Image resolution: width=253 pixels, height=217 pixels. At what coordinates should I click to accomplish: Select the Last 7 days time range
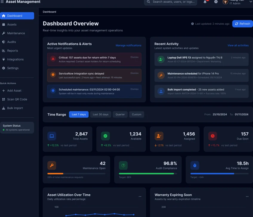[79, 114]
